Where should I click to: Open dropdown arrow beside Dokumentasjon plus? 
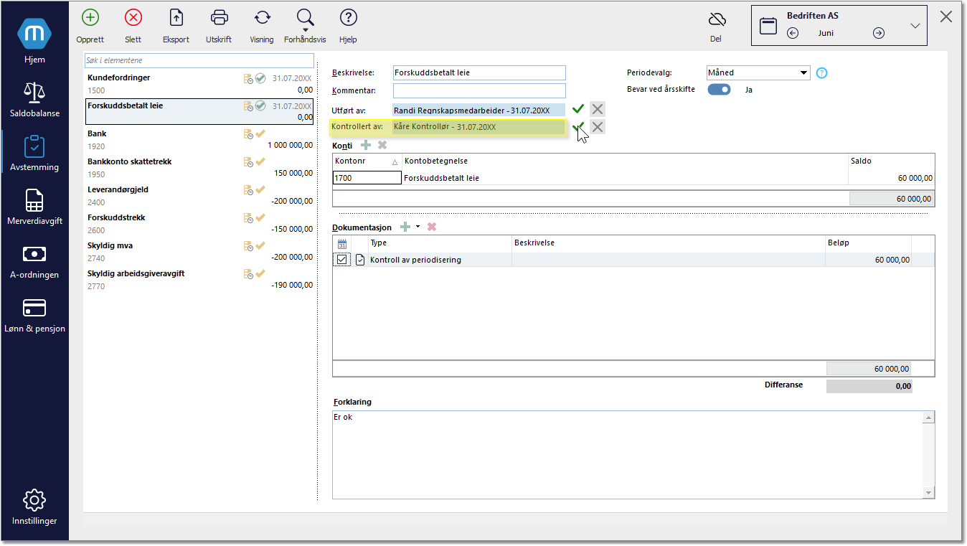(418, 227)
